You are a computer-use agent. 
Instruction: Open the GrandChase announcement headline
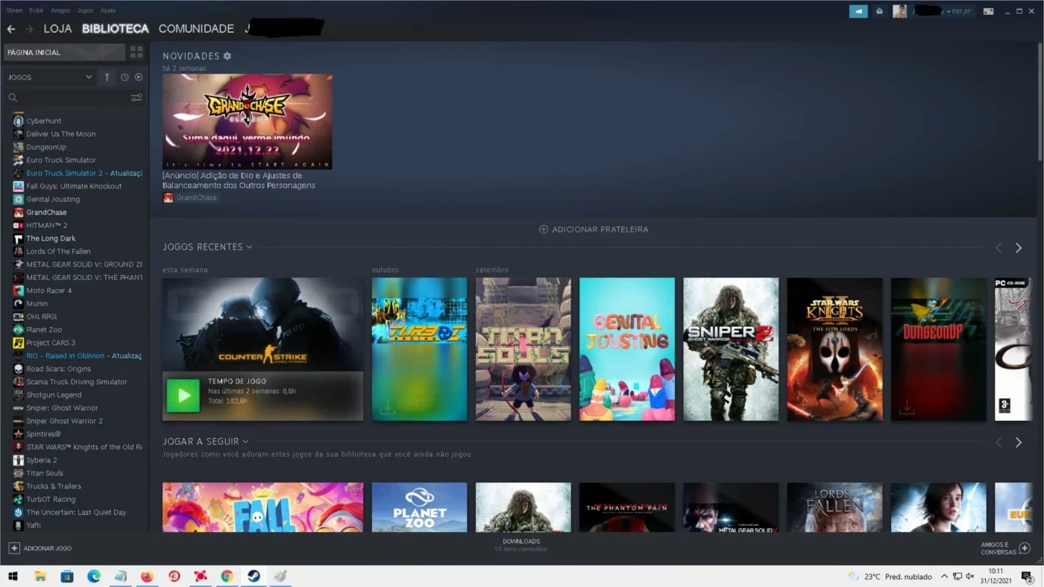point(239,180)
